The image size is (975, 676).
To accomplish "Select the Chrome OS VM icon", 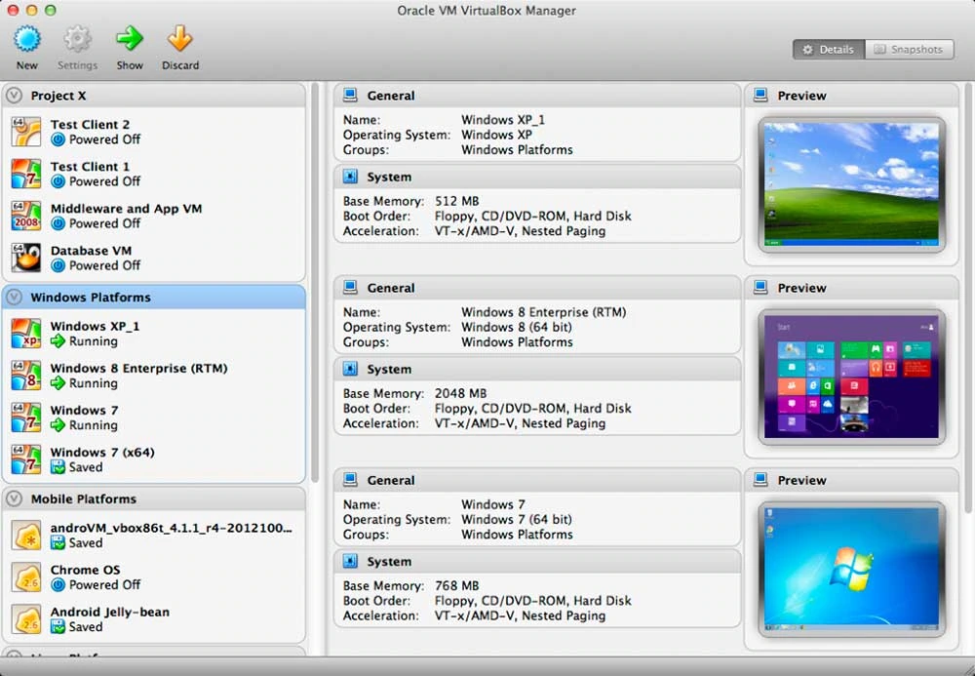I will (26, 577).
